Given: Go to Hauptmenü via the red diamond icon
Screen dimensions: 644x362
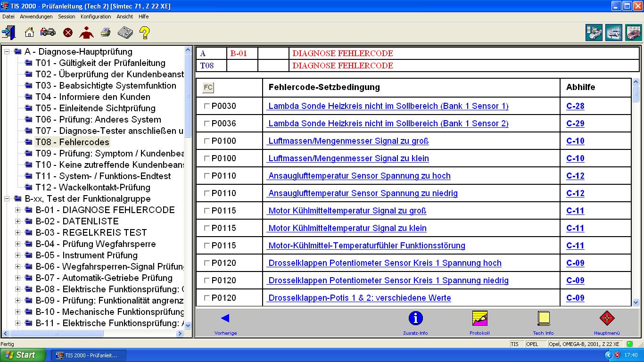Looking at the screenshot, I should (x=607, y=319).
